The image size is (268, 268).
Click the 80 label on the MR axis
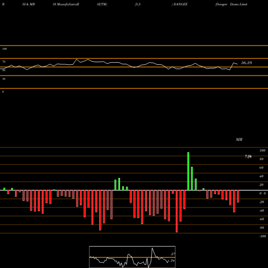pos(262,159)
